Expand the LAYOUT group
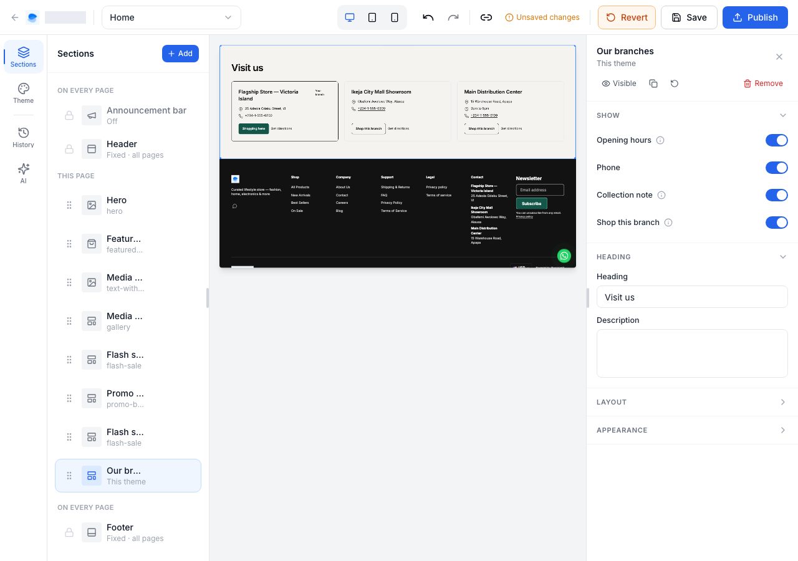The height and width of the screenshot is (561, 798). tap(692, 402)
